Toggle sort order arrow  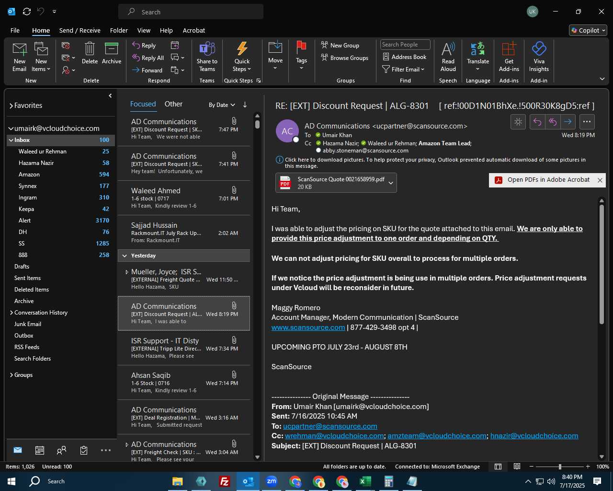245,105
